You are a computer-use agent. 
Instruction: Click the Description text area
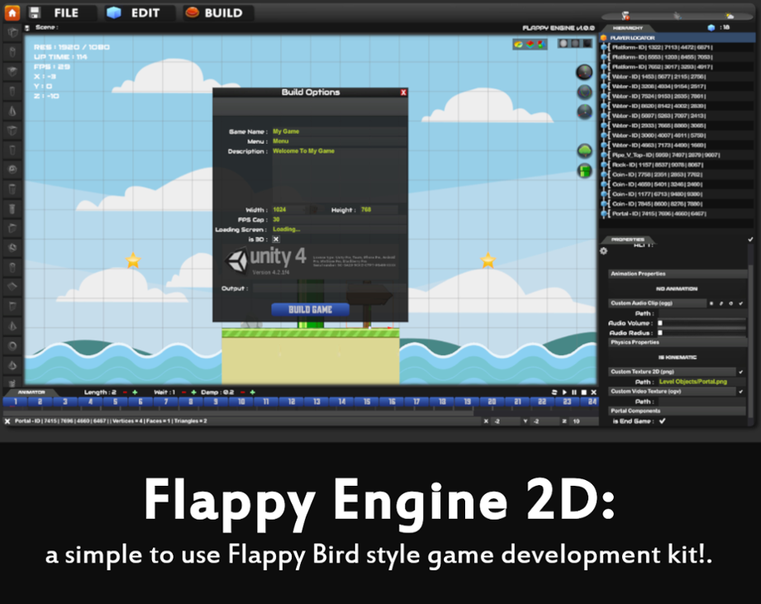(339, 174)
